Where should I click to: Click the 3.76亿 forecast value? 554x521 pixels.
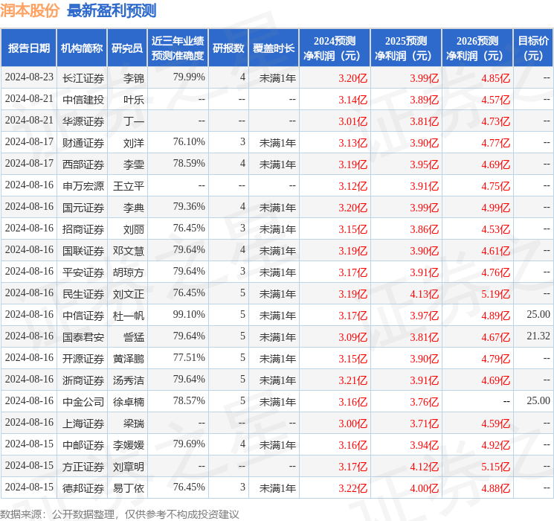424,402
